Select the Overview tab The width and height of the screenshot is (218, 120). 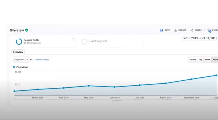[18, 52]
